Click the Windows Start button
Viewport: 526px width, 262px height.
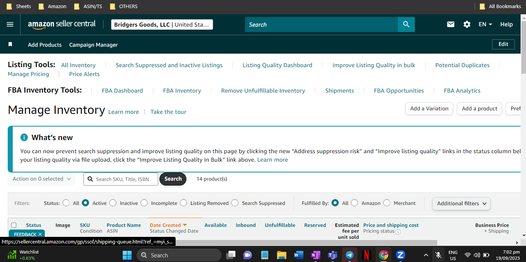tap(127, 255)
